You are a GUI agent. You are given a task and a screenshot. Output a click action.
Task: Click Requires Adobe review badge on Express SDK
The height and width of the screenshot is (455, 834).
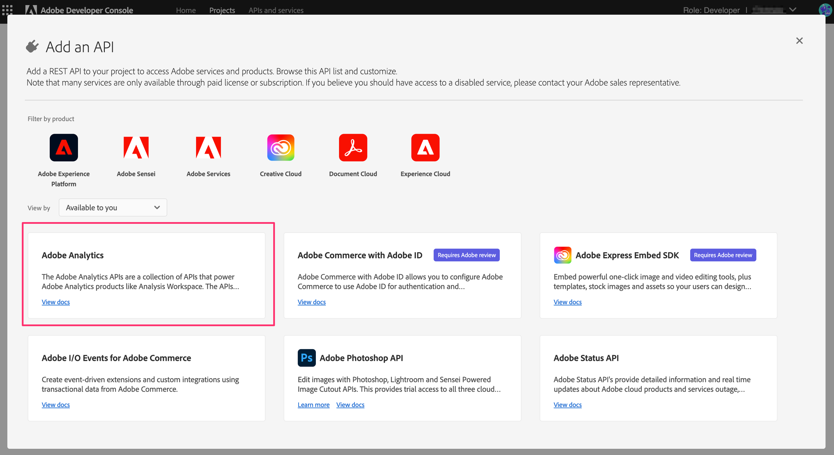723,255
